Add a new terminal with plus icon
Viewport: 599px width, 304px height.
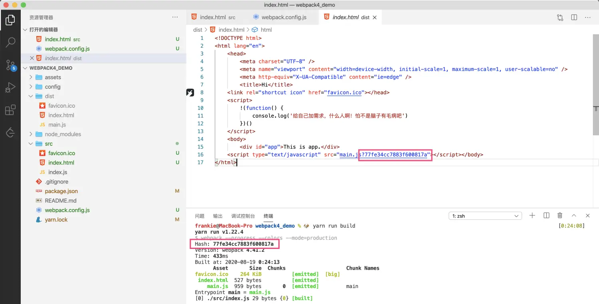(x=532, y=216)
